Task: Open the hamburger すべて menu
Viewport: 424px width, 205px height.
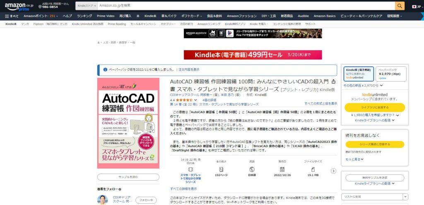Action: [x=12, y=16]
